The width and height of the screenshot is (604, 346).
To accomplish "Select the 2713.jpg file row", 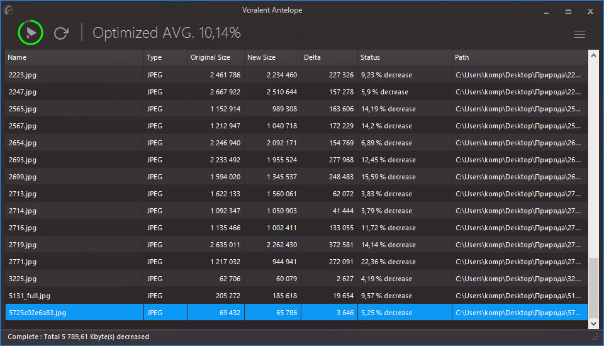I will [296, 193].
